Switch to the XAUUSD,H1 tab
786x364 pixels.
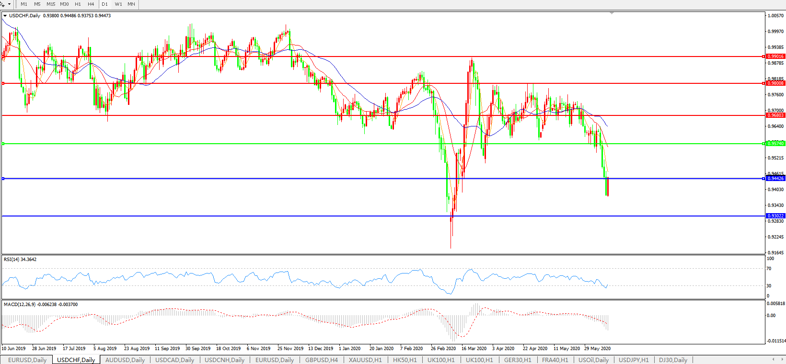(x=365, y=360)
